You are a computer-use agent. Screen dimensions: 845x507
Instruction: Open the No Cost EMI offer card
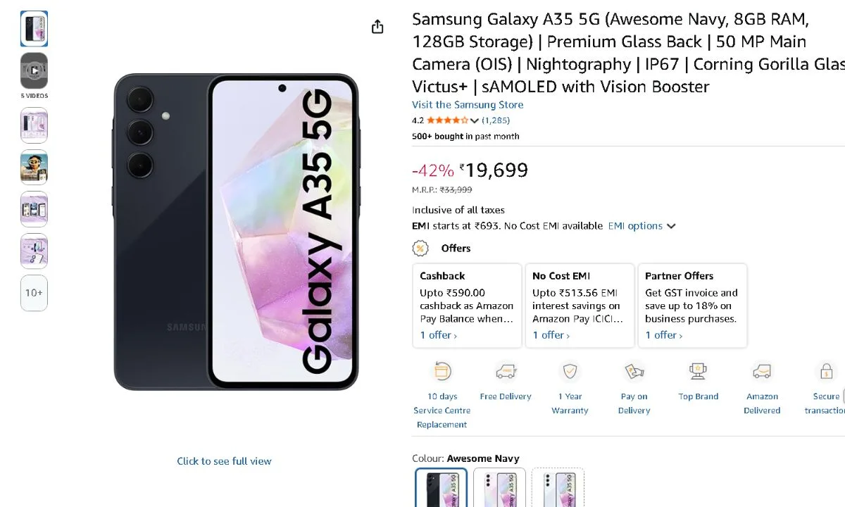click(579, 306)
